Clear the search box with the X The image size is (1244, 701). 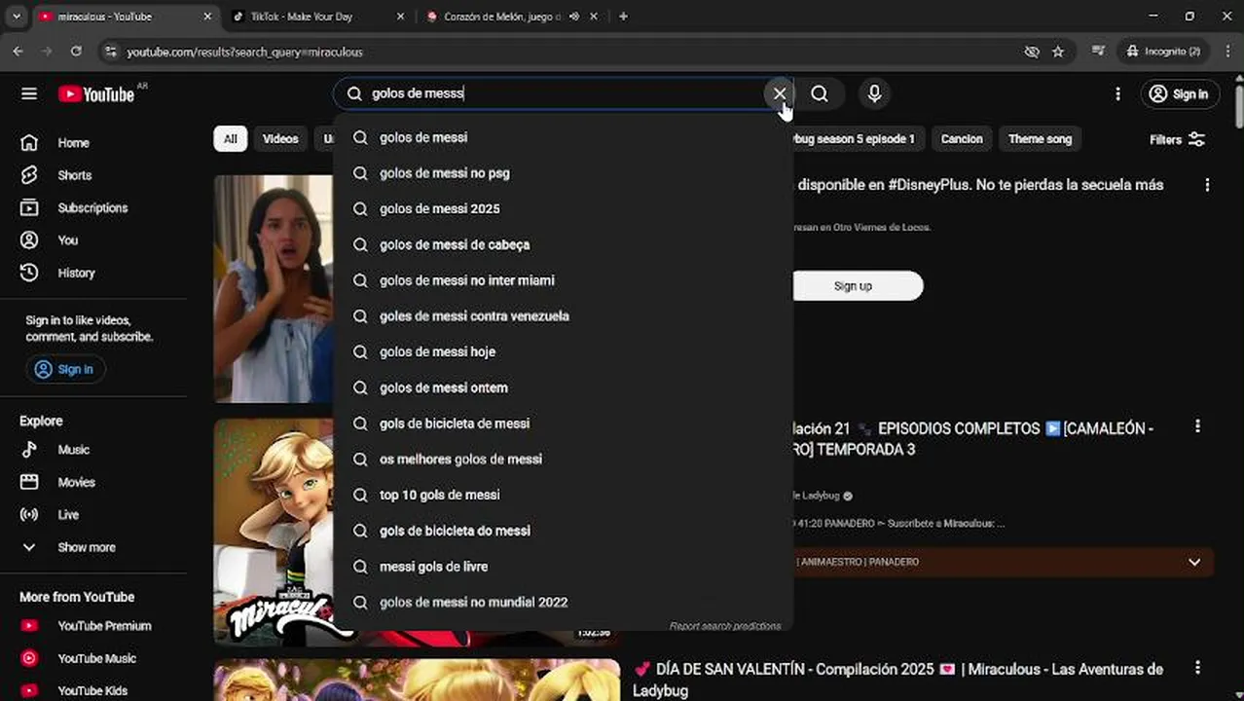[x=780, y=93]
